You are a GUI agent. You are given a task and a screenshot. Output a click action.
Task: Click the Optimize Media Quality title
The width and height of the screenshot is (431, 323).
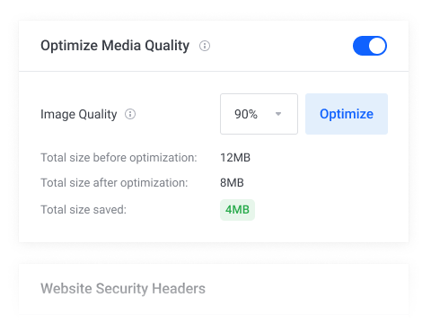click(115, 46)
